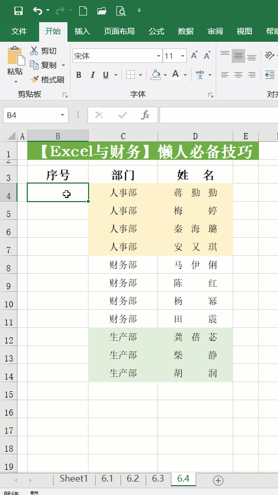278x495 pixels.
Task: Cut selection with 剪切
Action: click(x=43, y=51)
